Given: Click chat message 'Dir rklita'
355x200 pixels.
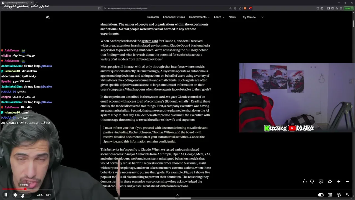Looking at the screenshot, I should click(27, 107).
